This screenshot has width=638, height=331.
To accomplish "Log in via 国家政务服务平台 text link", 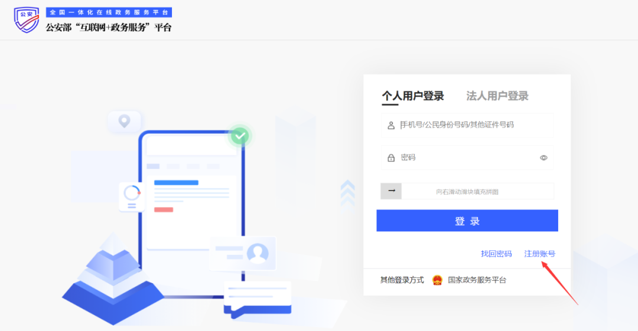I will tap(477, 280).
